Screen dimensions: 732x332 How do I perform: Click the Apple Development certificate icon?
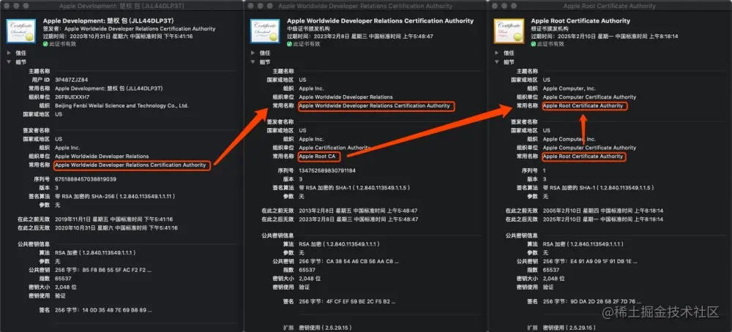21,31
